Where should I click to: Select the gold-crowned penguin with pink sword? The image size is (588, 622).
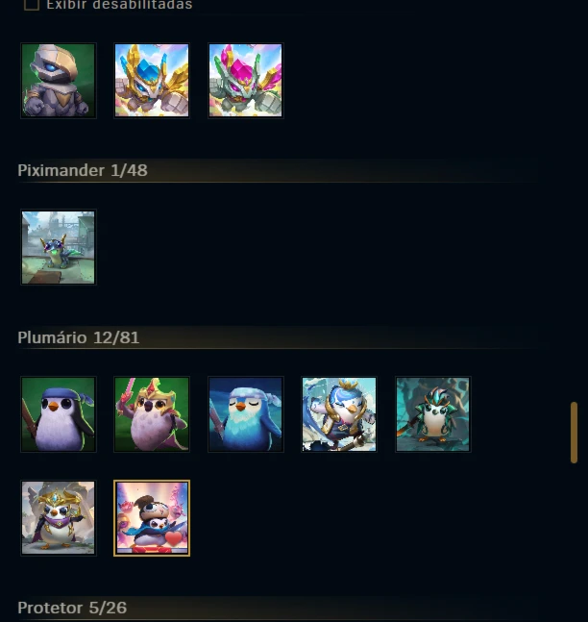(152, 414)
